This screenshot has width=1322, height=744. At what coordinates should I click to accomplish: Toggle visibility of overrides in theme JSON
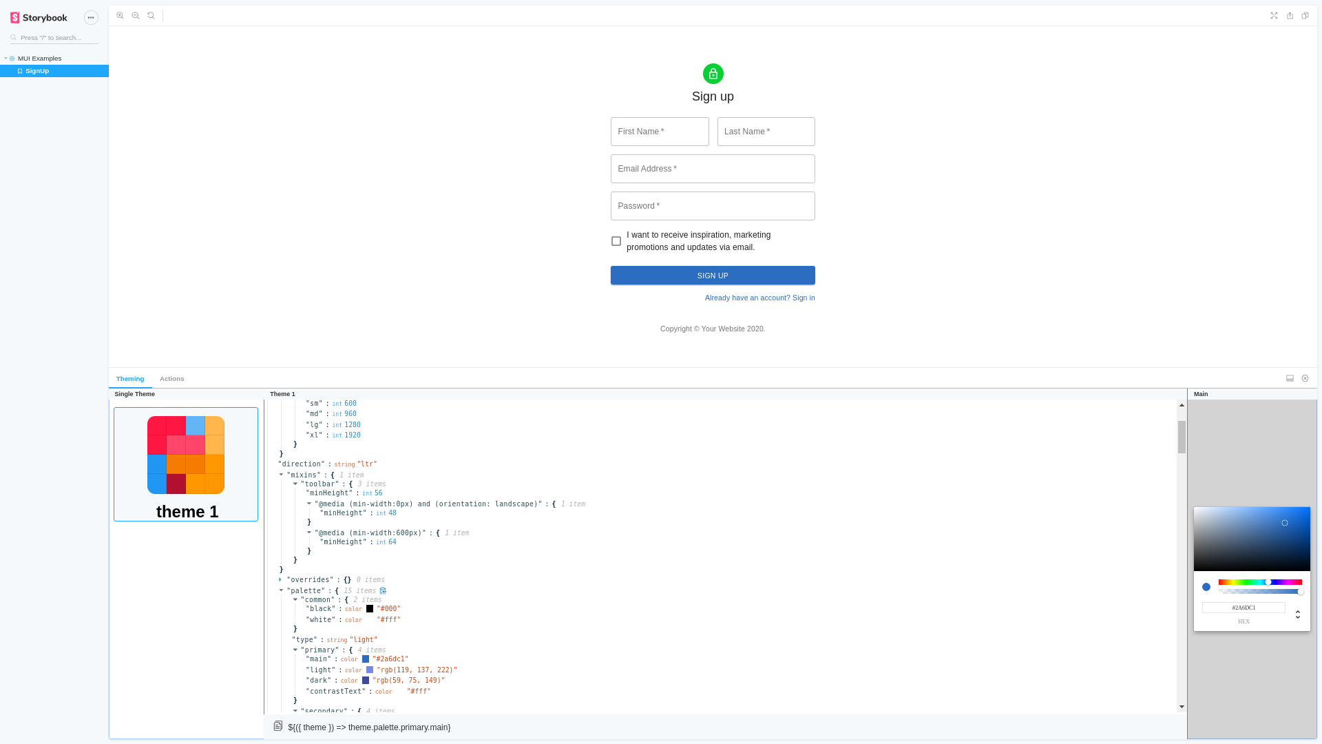280,579
